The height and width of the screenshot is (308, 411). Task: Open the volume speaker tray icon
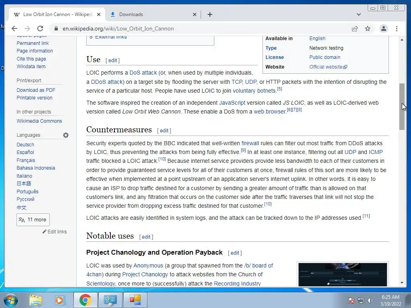[370, 300]
